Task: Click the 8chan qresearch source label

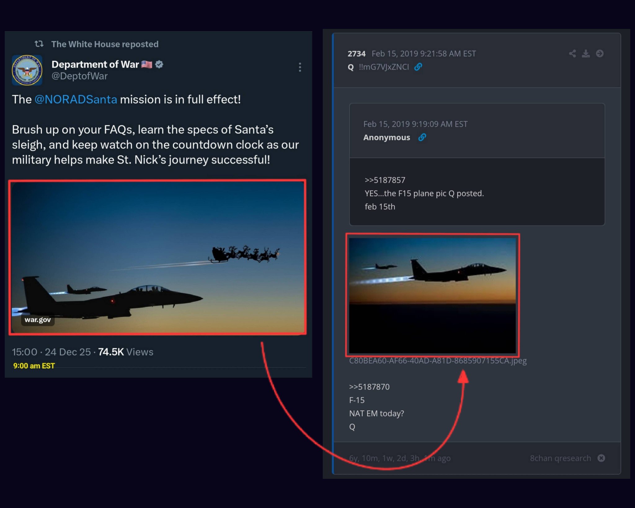Action: pyautogui.click(x=560, y=458)
